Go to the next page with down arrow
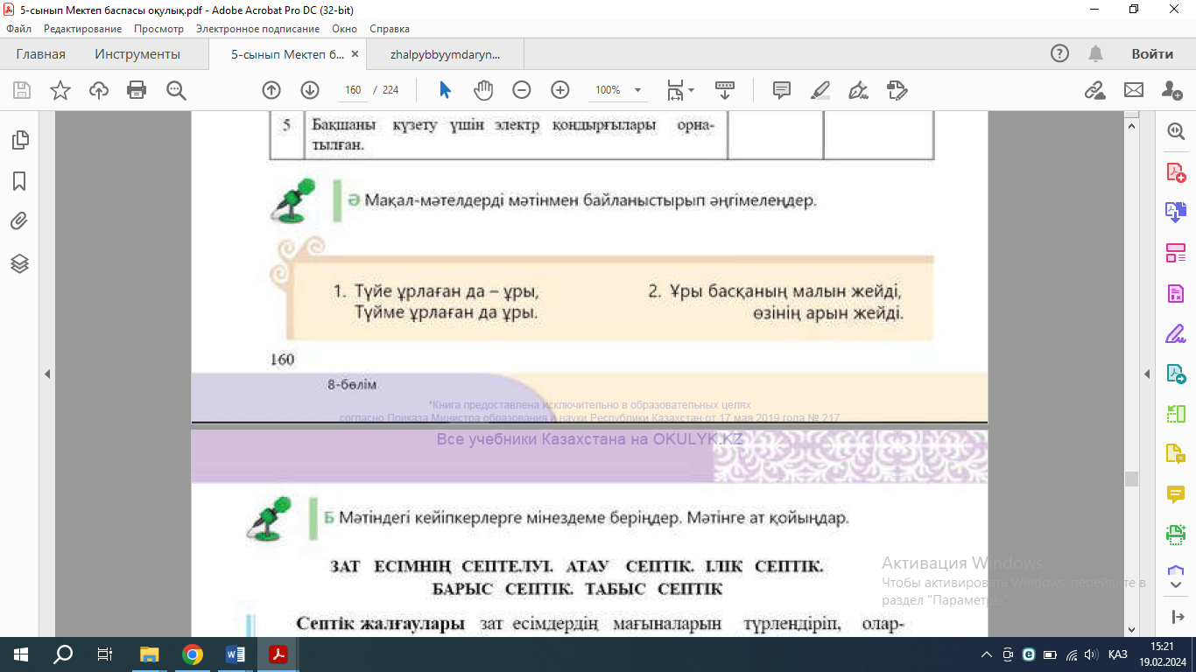The width and height of the screenshot is (1196, 672). (x=310, y=90)
